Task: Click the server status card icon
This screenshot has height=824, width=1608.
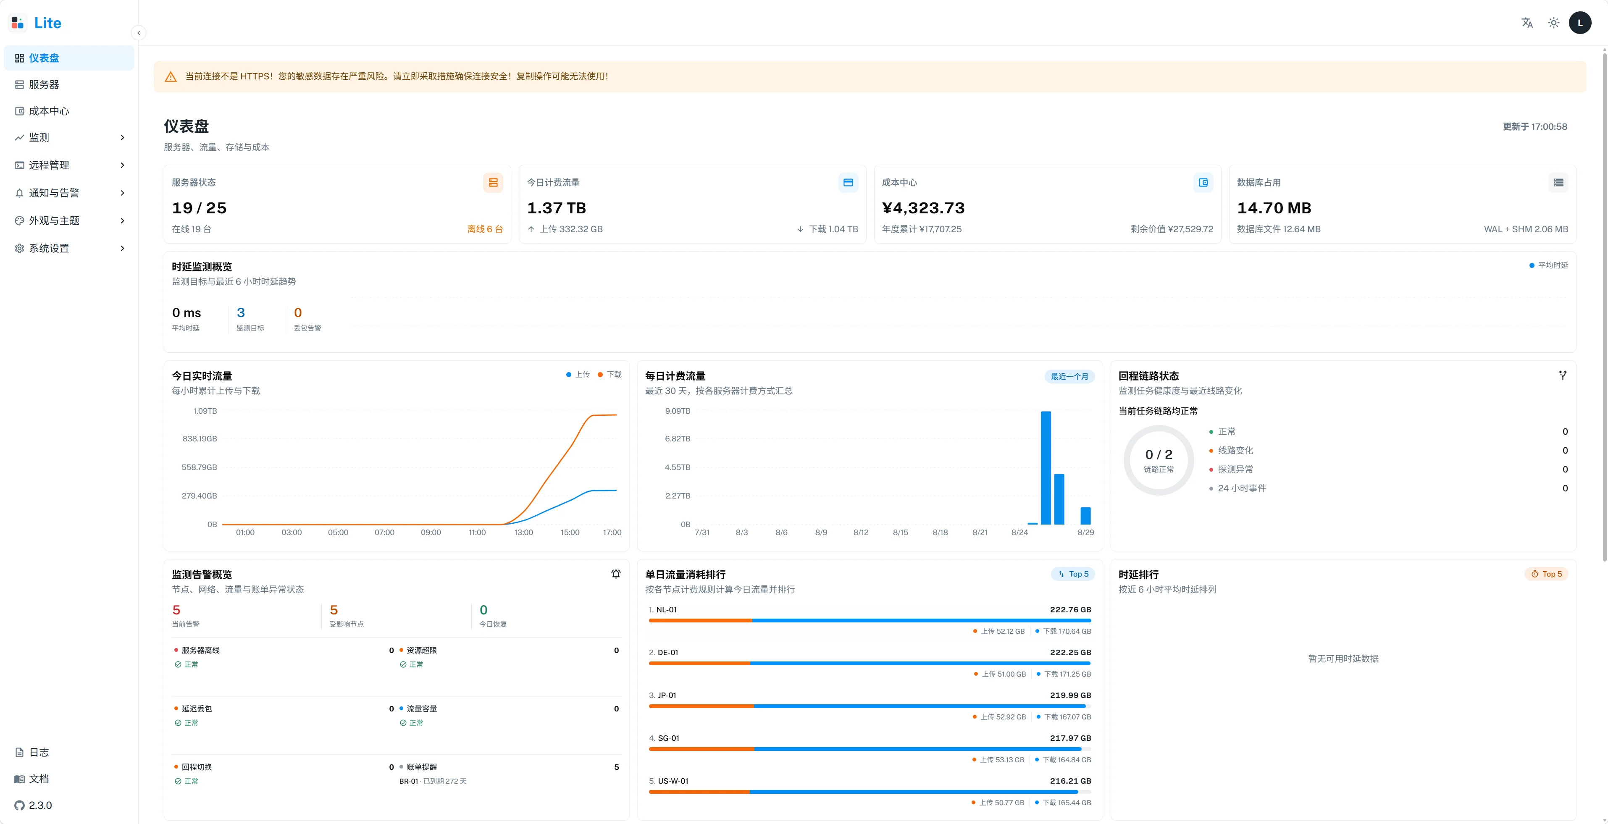Action: (x=493, y=183)
